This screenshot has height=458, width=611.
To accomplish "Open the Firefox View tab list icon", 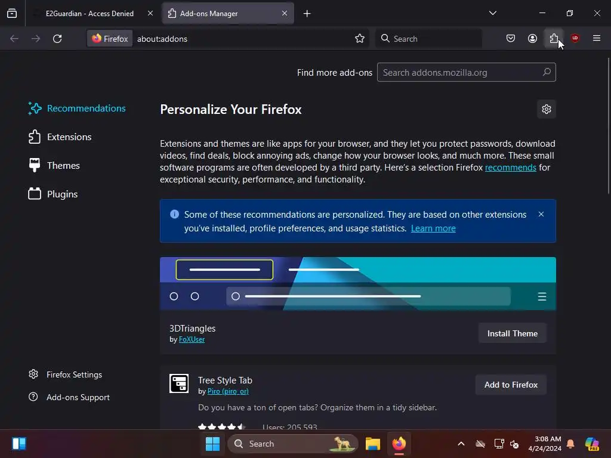I will [x=12, y=13].
